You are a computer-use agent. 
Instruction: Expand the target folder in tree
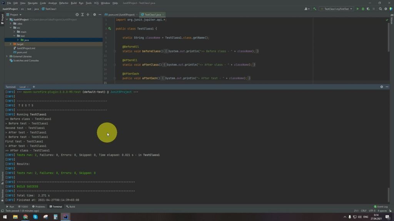click(x=10, y=44)
